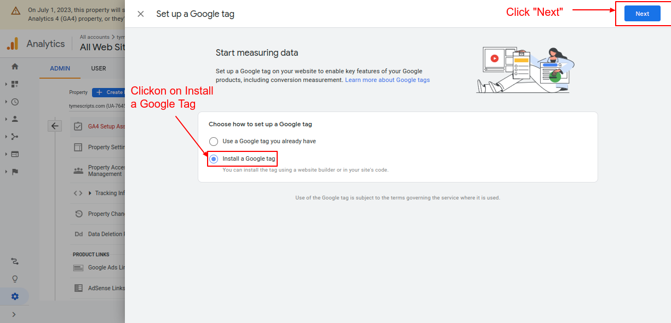Image resolution: width=671 pixels, height=323 pixels.
Task: Click the clock icon in the left sidebar
Action: (x=14, y=102)
